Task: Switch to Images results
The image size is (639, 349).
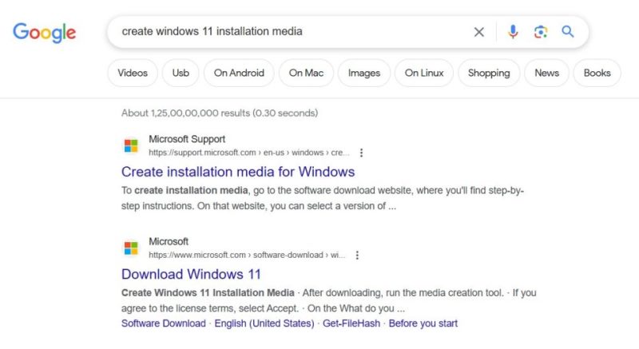Action: (364, 73)
